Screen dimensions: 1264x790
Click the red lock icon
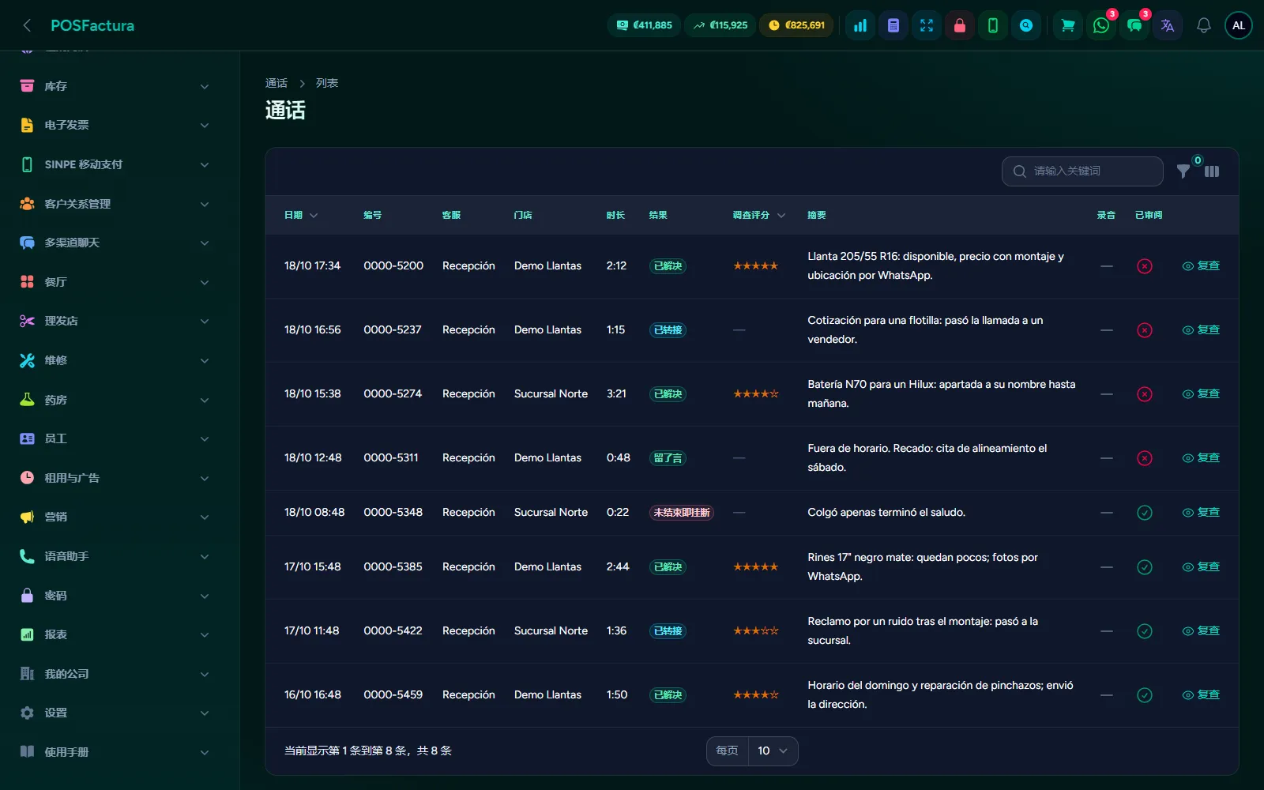point(960,25)
